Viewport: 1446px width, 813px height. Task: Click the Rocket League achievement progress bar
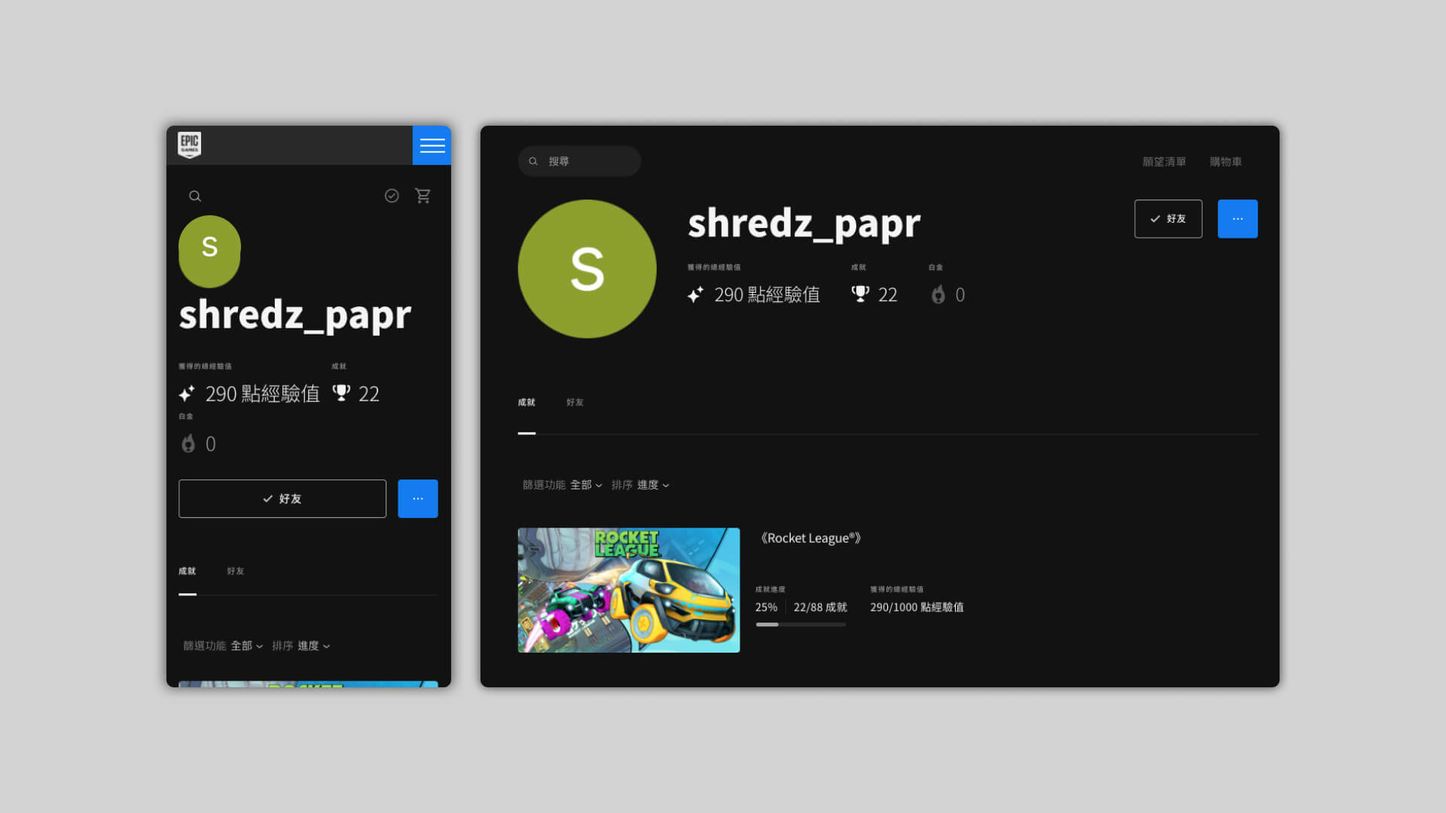pos(801,624)
